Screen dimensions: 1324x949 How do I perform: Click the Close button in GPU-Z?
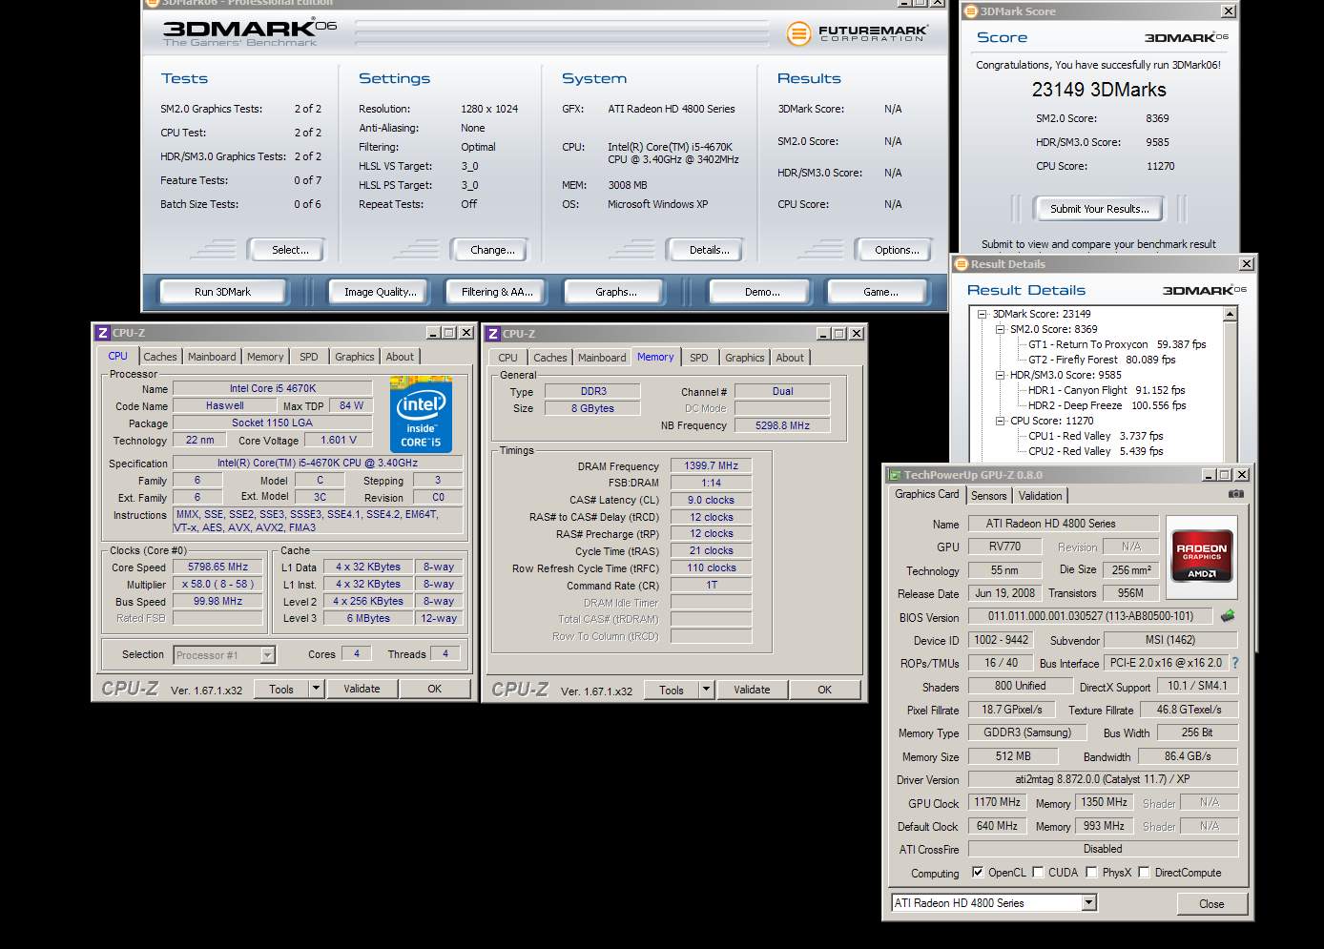(1211, 903)
